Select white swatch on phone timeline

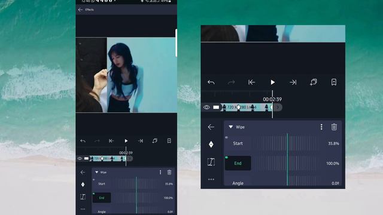pos(86,158)
